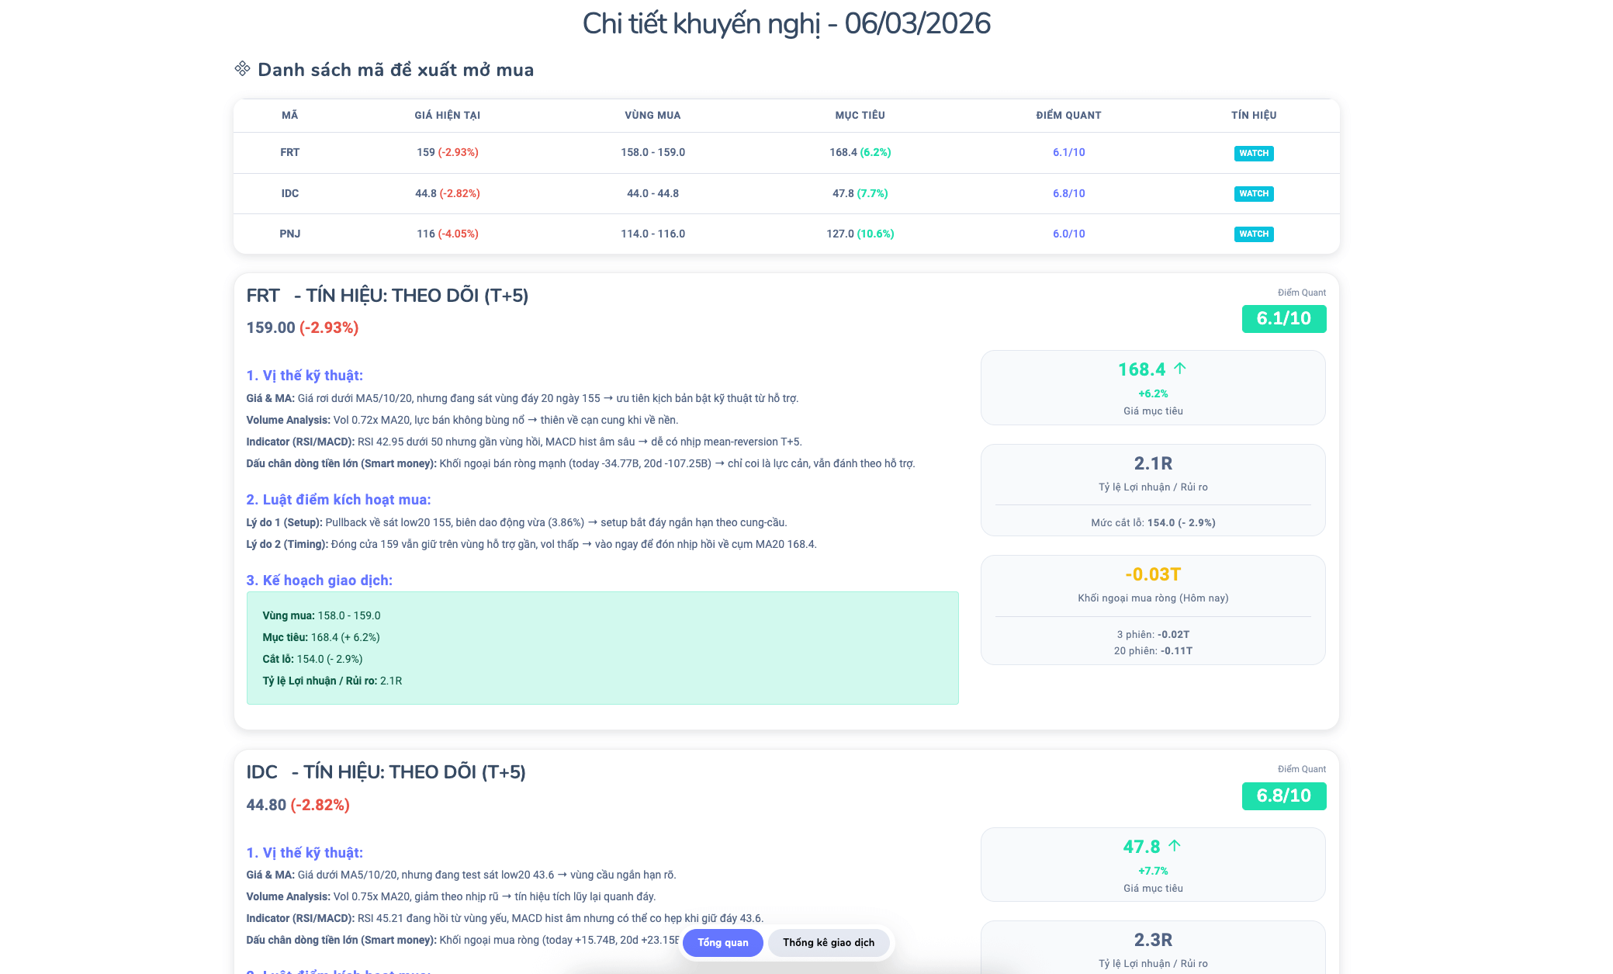Screen dimensions: 1613x974
Task: Click the WATCH badge in IDC row
Action: point(1253,193)
